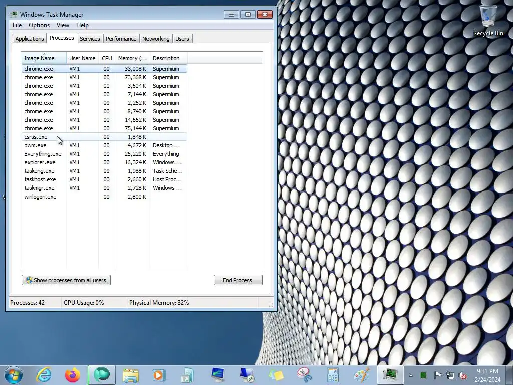This screenshot has height=385, width=513.
Task: Click the Task Manager title bar icon
Action: [14, 15]
